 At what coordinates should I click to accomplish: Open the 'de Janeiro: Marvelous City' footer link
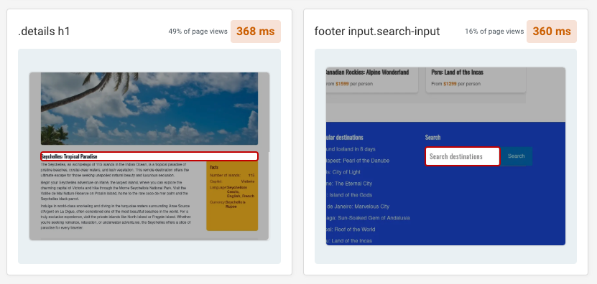coord(358,207)
